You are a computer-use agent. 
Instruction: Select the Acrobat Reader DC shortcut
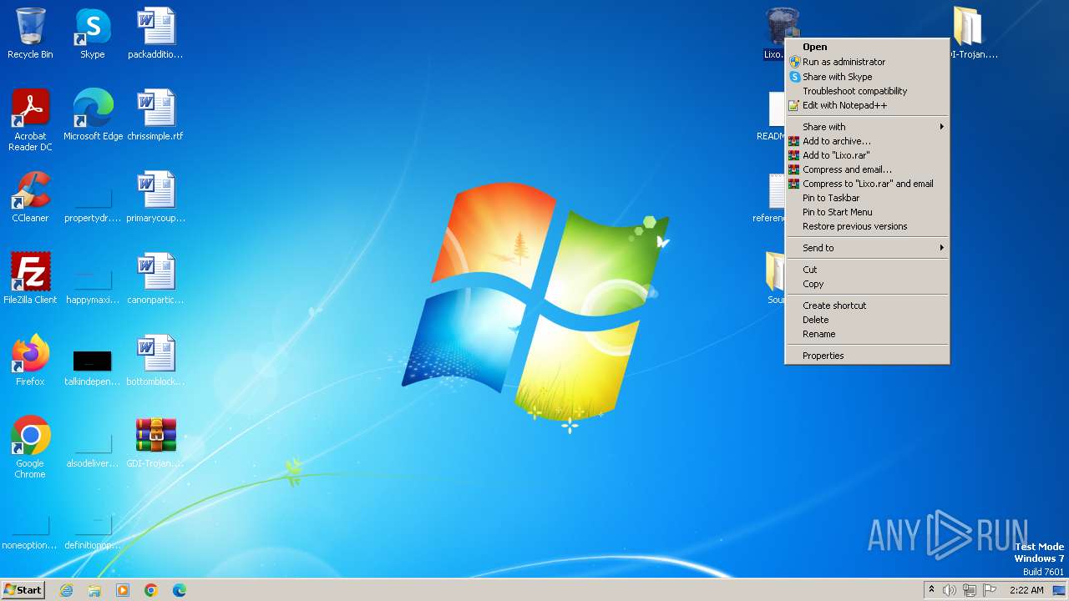30,120
